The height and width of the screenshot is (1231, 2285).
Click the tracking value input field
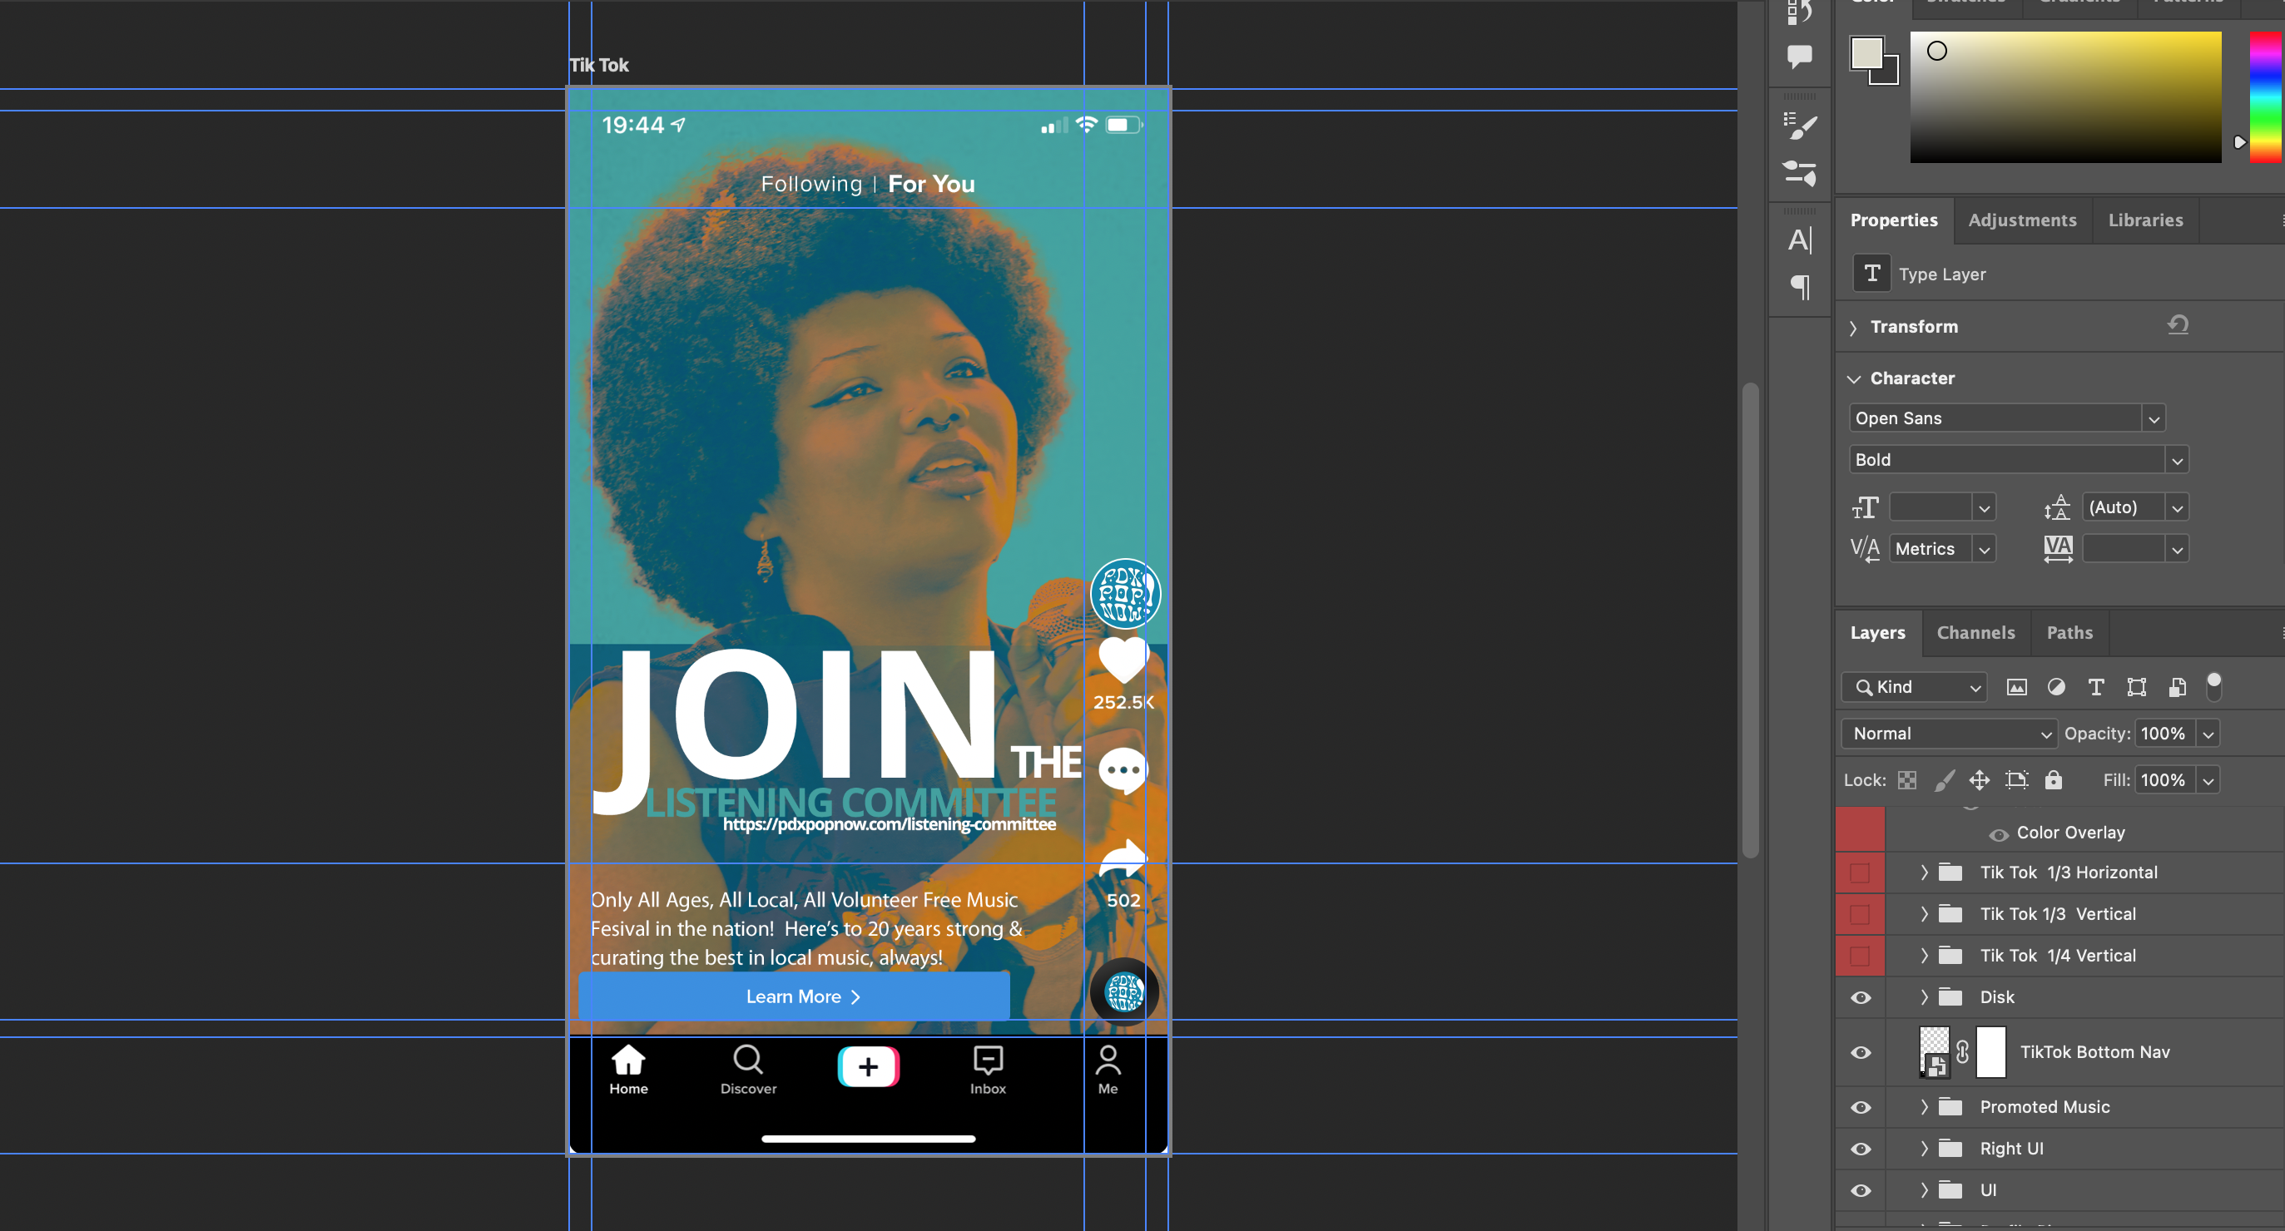2124,550
